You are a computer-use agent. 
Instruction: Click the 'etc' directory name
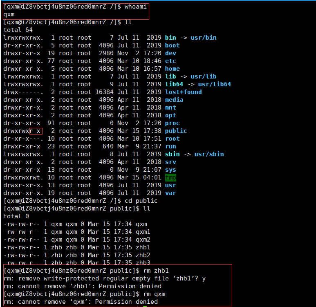point(170,61)
